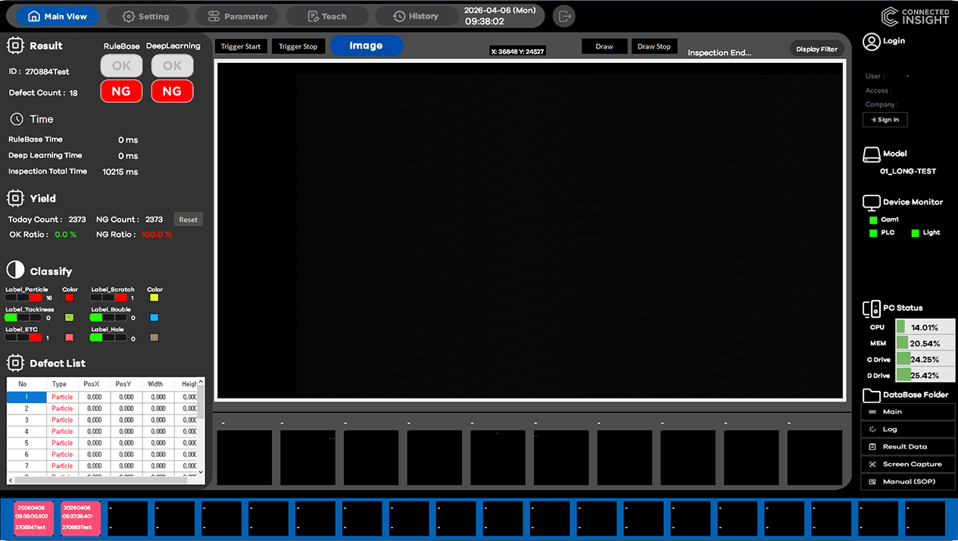Click the Light green status indicator
This screenshot has height=541, width=958.
point(915,233)
